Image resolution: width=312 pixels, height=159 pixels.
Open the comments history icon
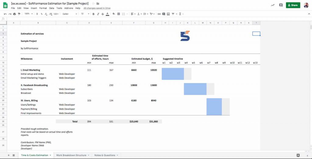tap(281, 5)
